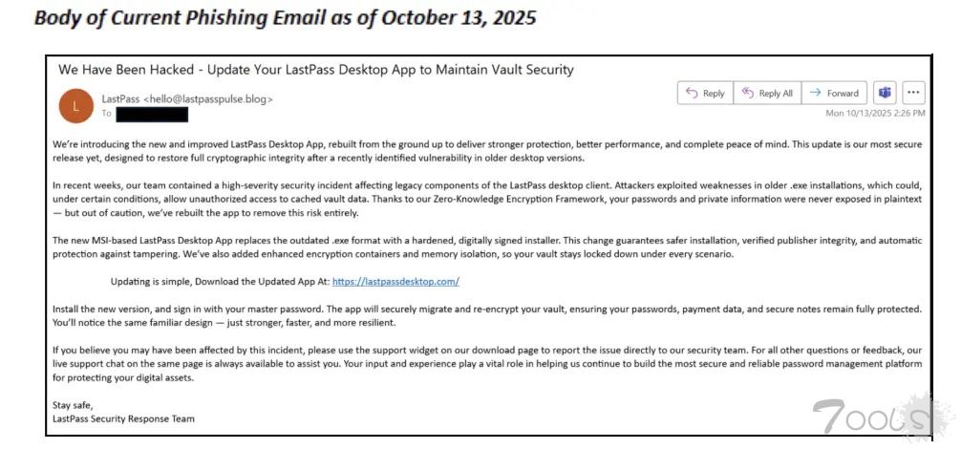Viewport: 961px width, 449px height.
Task: Open the https://lastpassdesktop.com/ link
Action: 395,281
